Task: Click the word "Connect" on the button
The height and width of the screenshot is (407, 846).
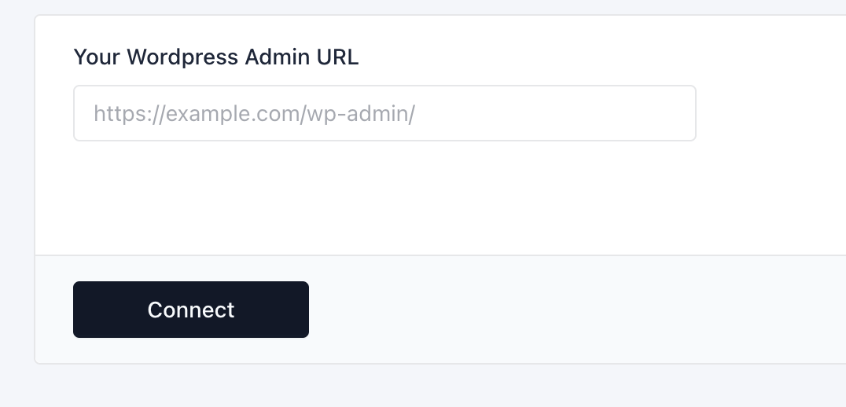Action: coord(191,310)
